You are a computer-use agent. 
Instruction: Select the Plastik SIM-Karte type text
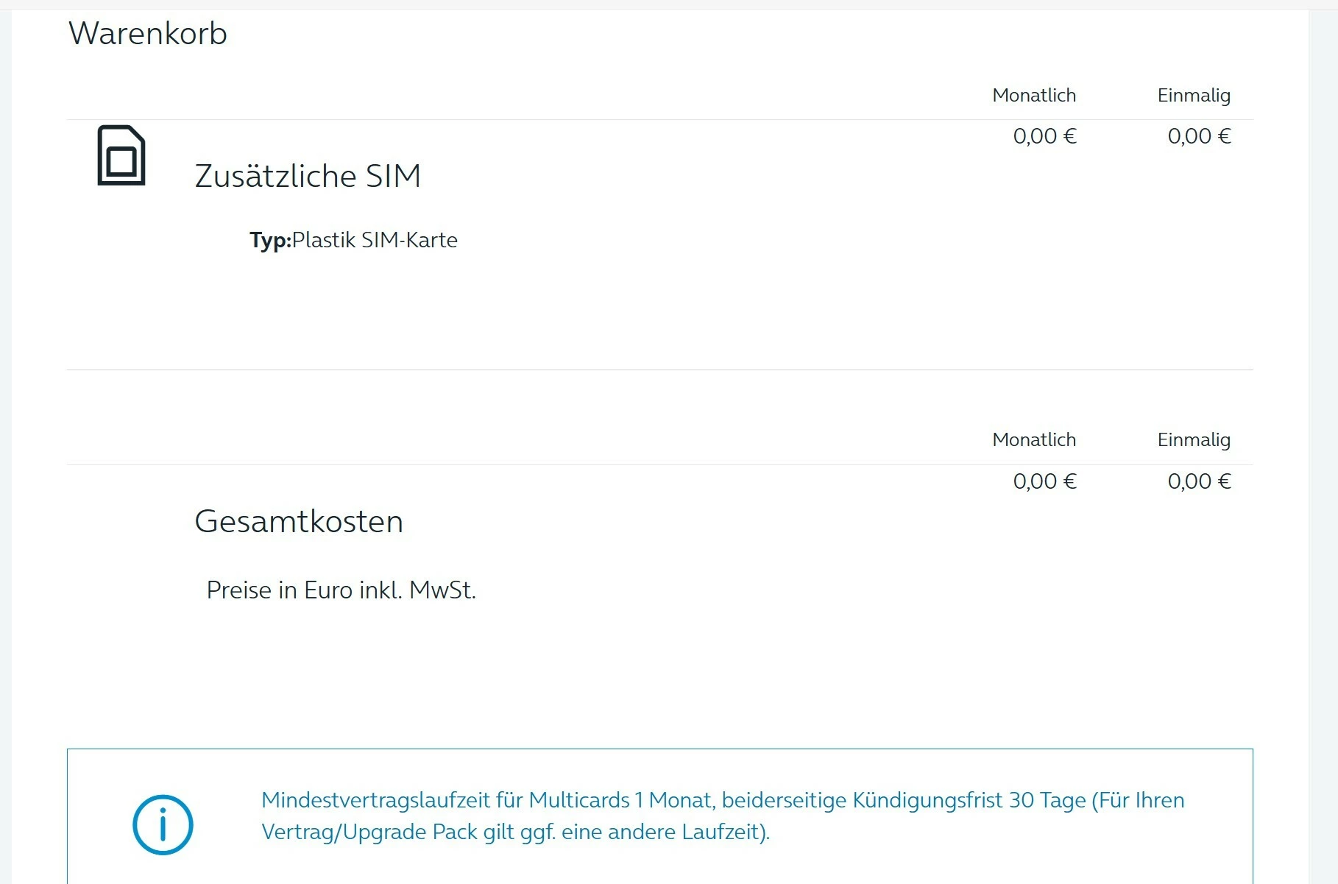(x=375, y=240)
